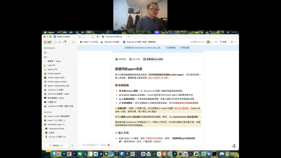This screenshot has width=281, height=158.
Task: Launch WeChat from the Dock
Action: pos(80,154)
